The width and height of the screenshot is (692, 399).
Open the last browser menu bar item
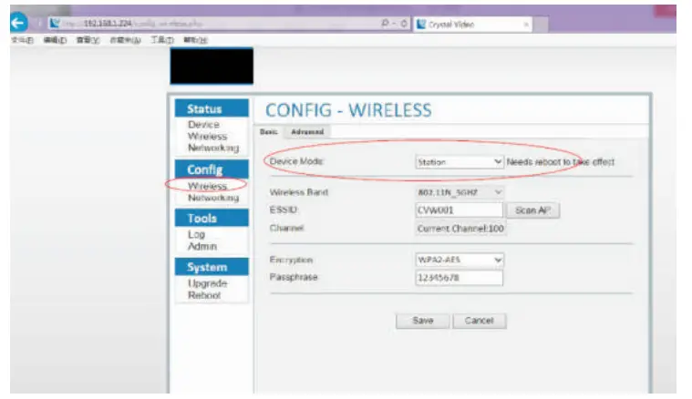tap(195, 40)
